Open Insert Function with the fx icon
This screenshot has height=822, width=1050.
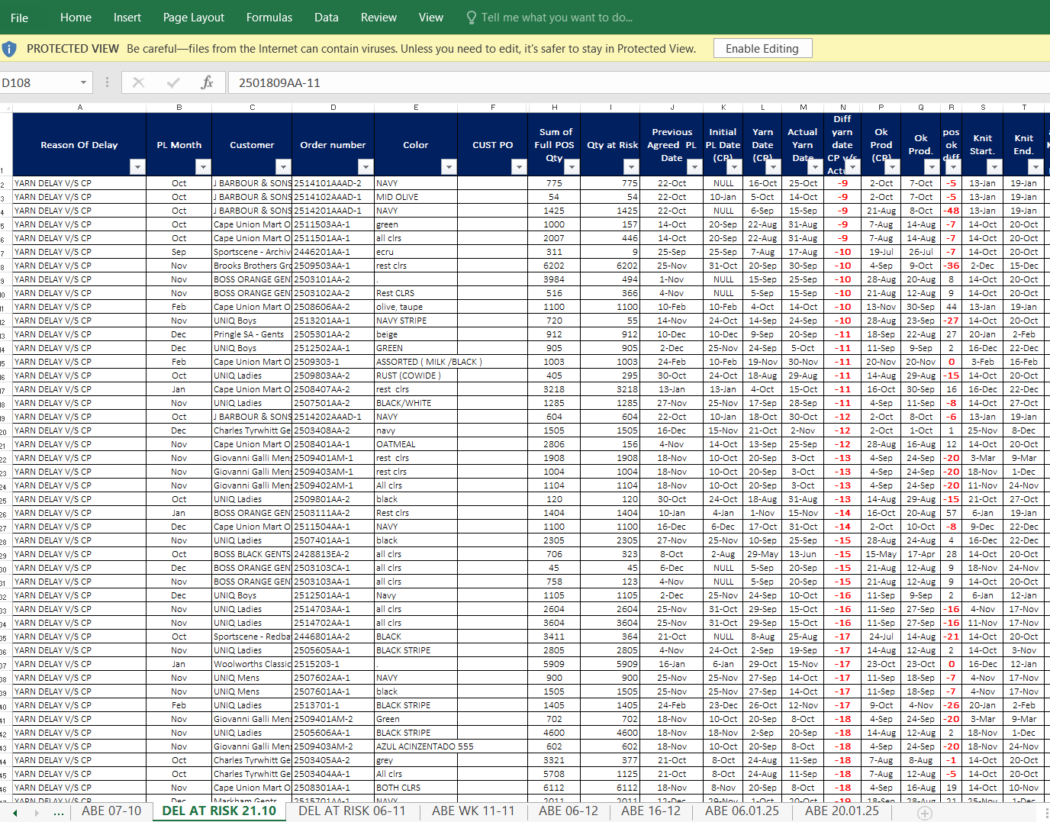coord(207,82)
